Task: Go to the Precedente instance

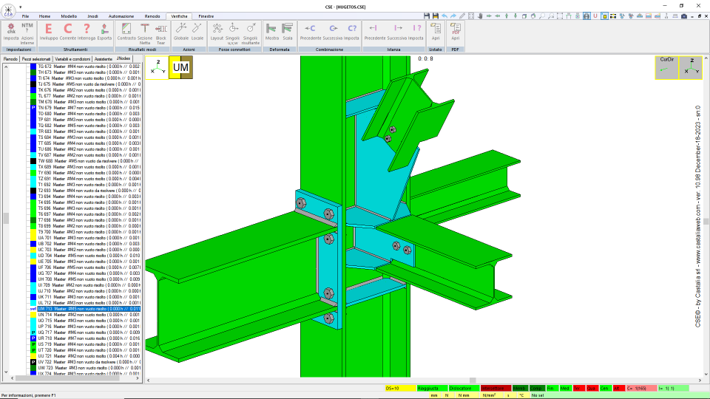Action: click(x=374, y=32)
